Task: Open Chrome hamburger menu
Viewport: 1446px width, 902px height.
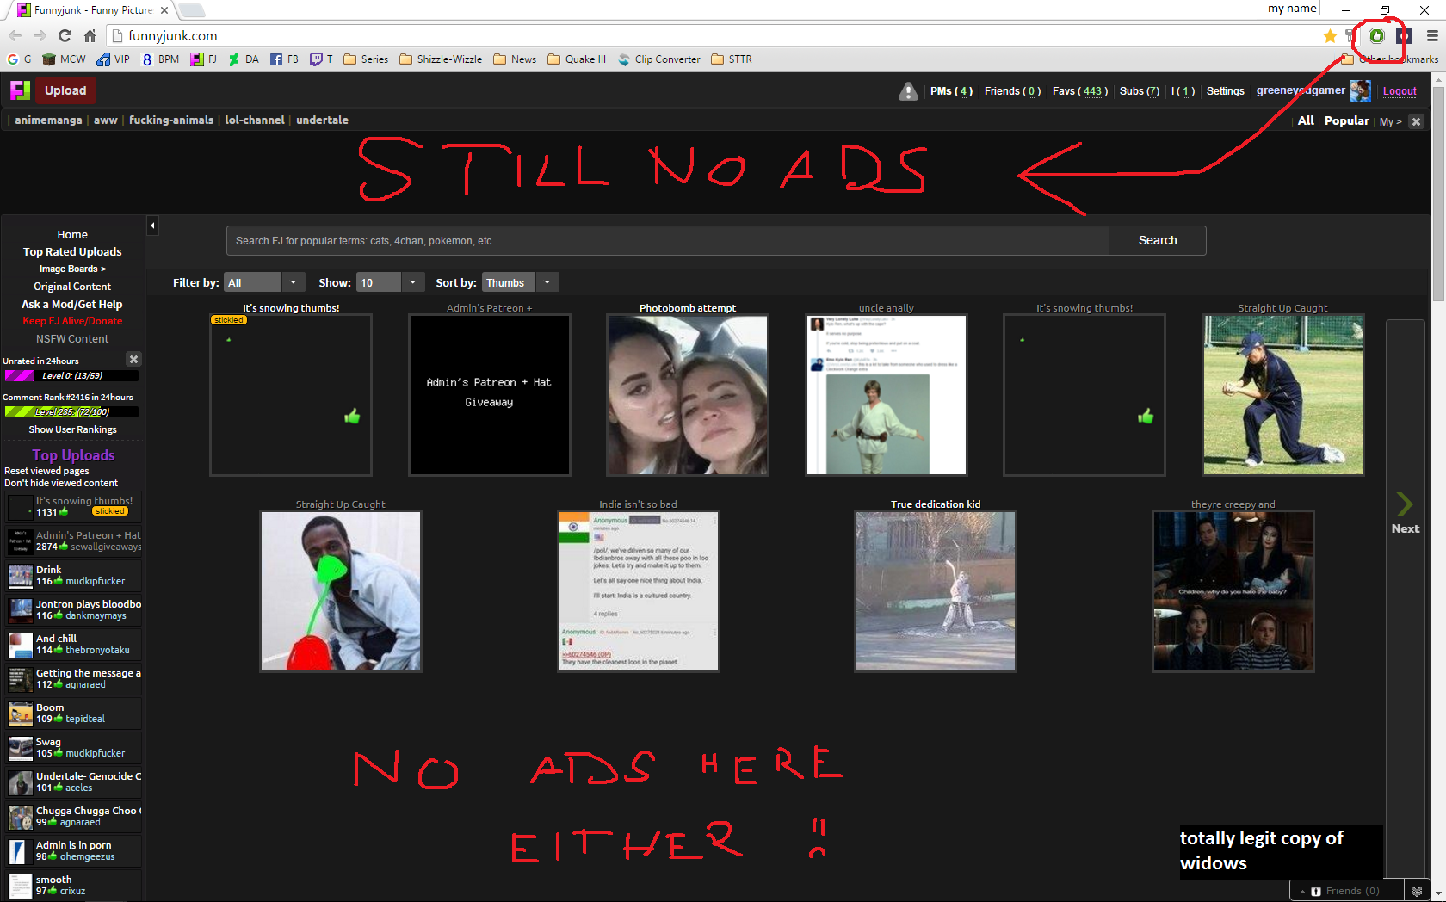Action: (x=1432, y=35)
